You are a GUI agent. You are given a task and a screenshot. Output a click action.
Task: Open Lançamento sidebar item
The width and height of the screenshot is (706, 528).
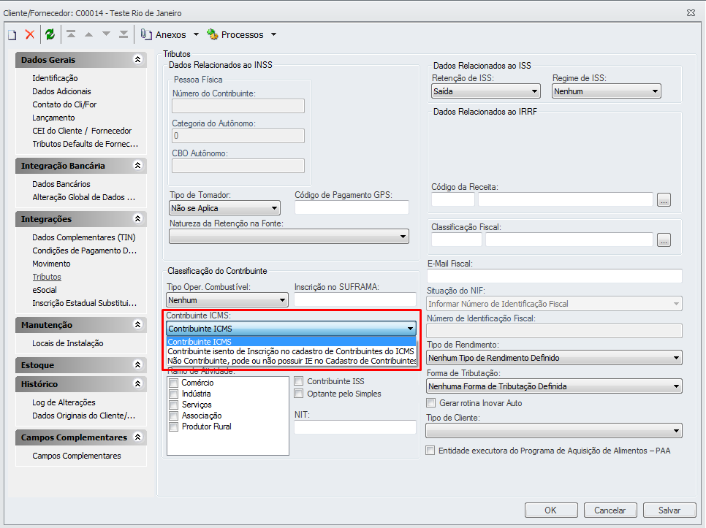pos(53,118)
